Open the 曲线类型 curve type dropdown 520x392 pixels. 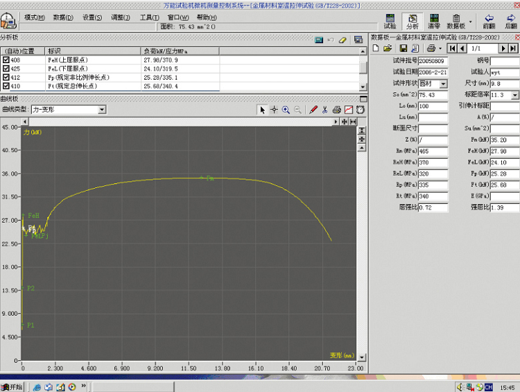click(x=102, y=110)
